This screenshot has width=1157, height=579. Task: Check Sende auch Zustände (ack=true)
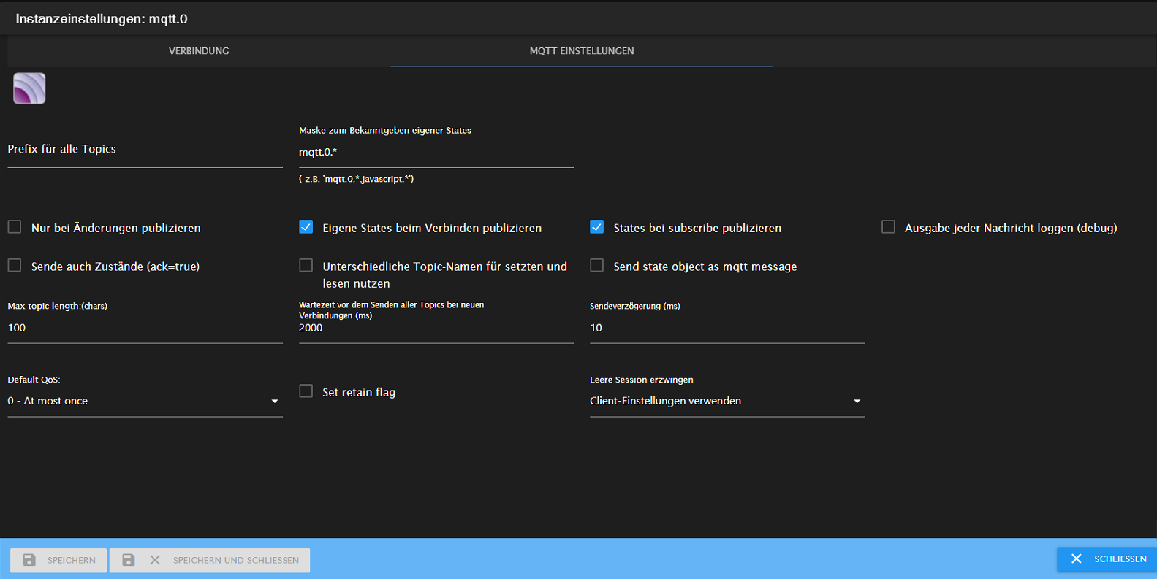pos(15,266)
